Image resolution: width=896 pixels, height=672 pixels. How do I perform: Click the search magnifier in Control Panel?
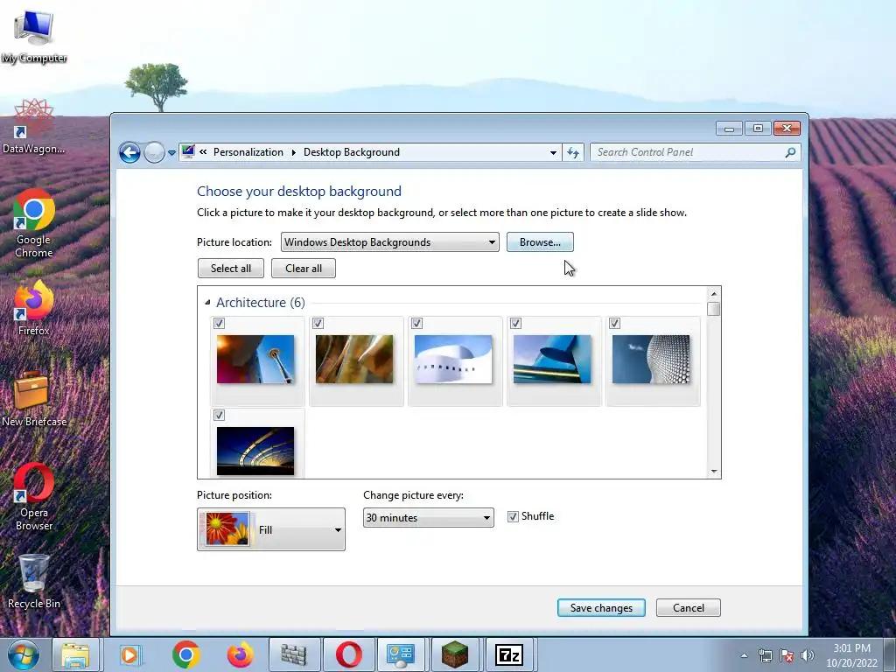click(790, 152)
